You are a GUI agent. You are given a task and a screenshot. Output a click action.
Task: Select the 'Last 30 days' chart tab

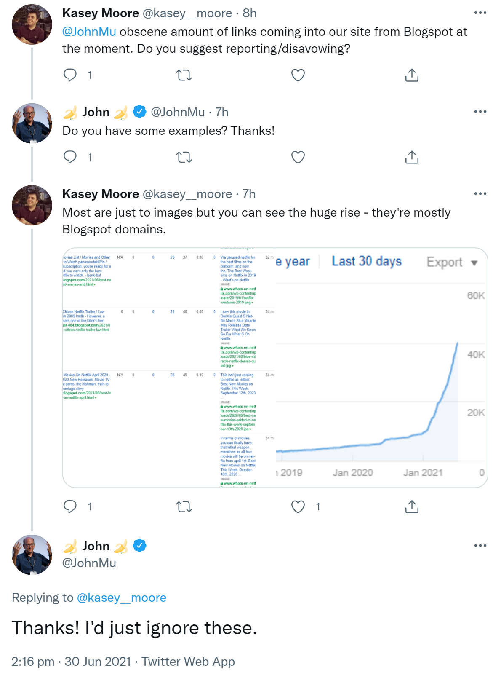366,261
